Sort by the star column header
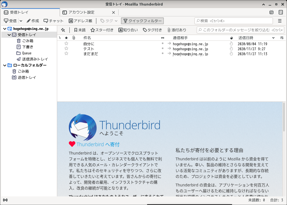 (66, 38)
